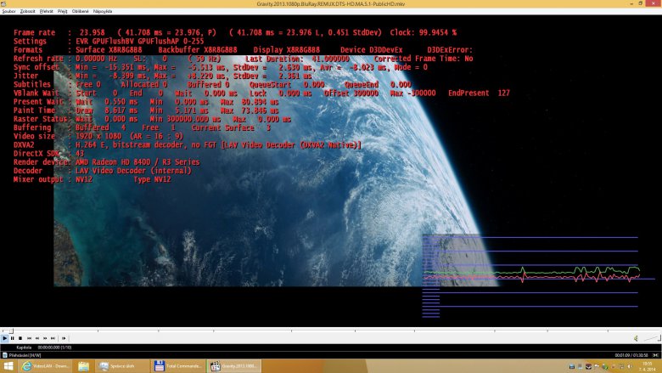662x373 pixels.
Task: Open the Soubor menu
Action: (8, 11)
